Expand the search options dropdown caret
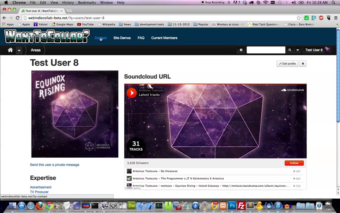This screenshot has width=340, height=213. click(x=298, y=50)
